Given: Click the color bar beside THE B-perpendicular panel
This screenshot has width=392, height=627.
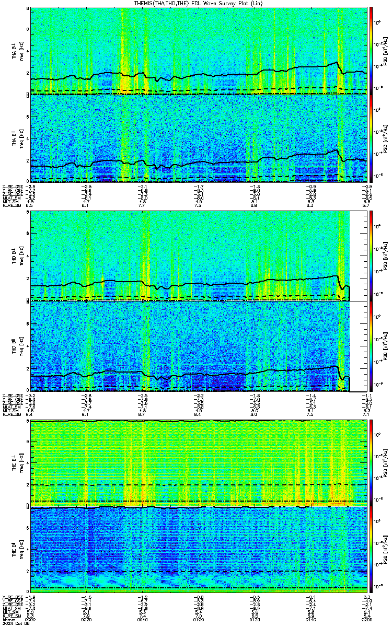Looking at the screenshot, I should click(x=371, y=462).
